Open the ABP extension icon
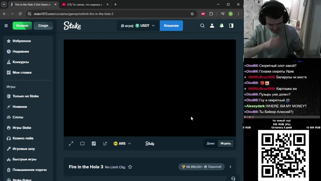Screen dimensions: 321x181 coord(203,14)
